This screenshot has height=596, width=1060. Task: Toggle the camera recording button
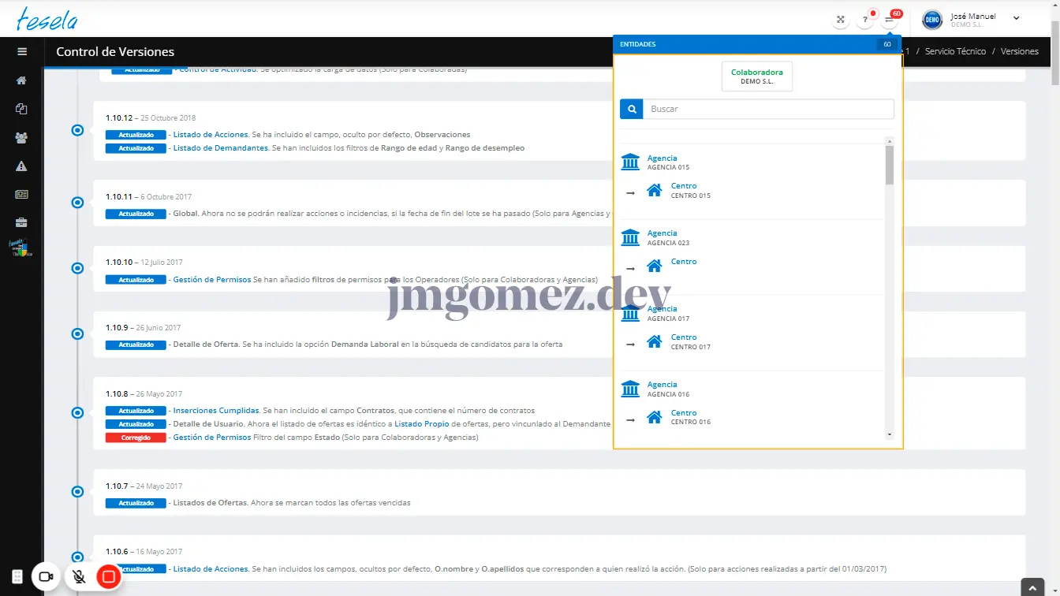coord(46,577)
